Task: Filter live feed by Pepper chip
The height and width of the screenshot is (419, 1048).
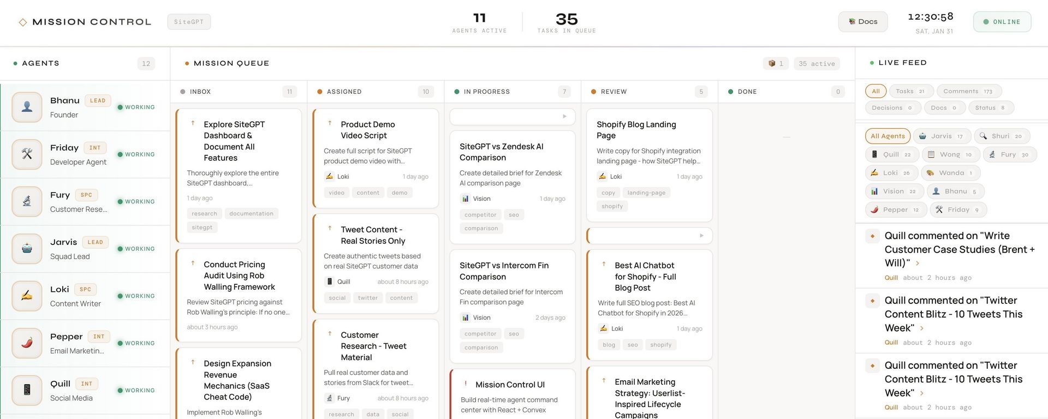Action: pos(896,209)
